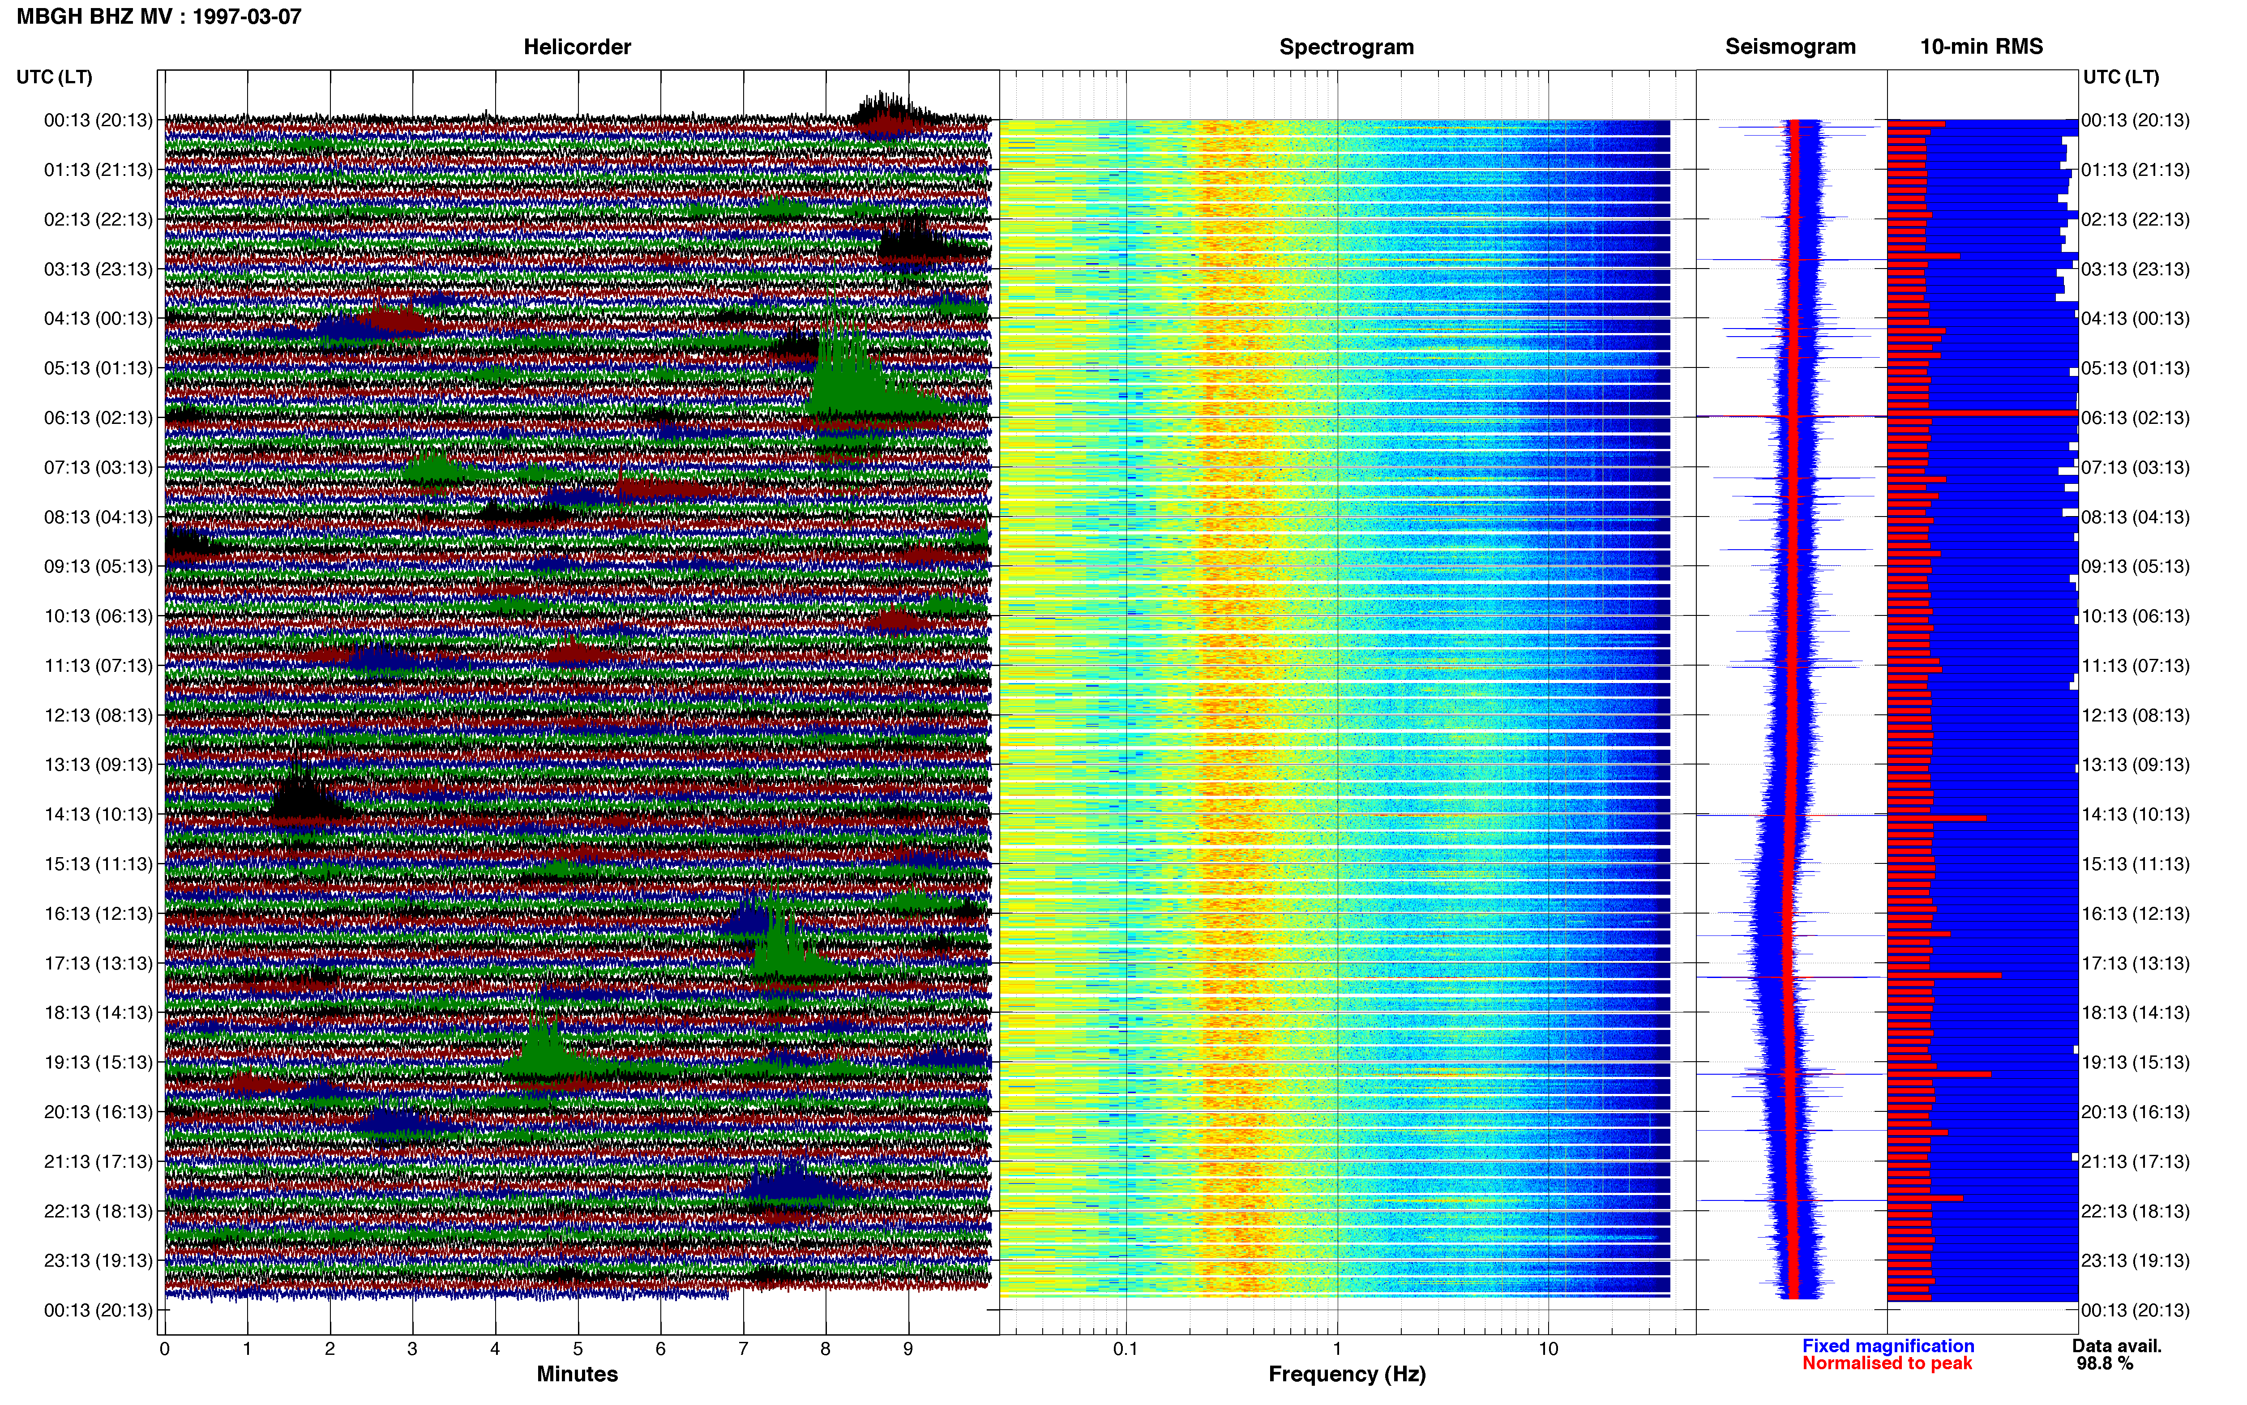The height and width of the screenshot is (1405, 2247).
Task: Click '09:13 (05:13)' on the Helicorder time axis
Action: 98,567
